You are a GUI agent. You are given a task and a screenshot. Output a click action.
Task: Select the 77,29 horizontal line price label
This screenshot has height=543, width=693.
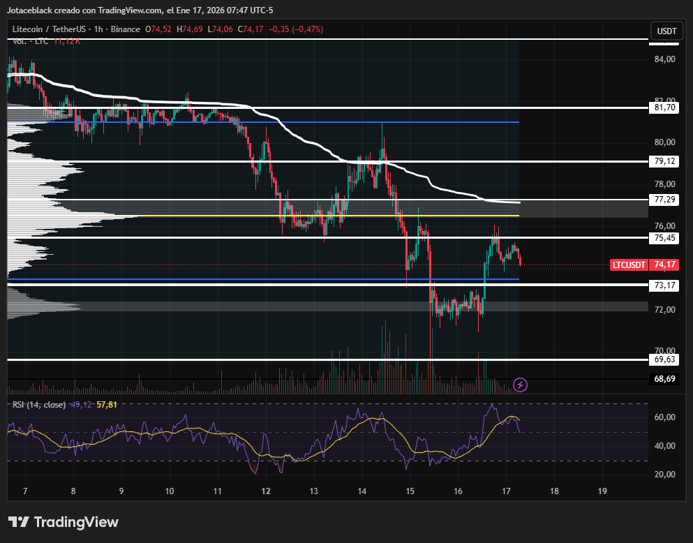pyautogui.click(x=664, y=200)
